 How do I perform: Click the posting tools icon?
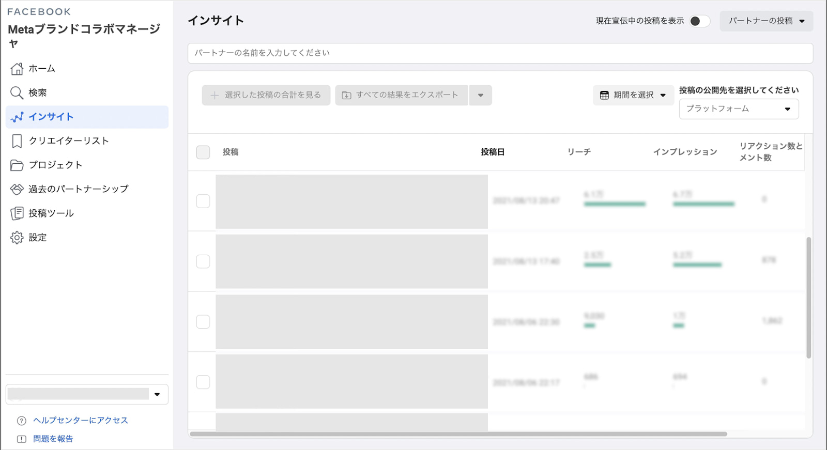click(x=17, y=213)
